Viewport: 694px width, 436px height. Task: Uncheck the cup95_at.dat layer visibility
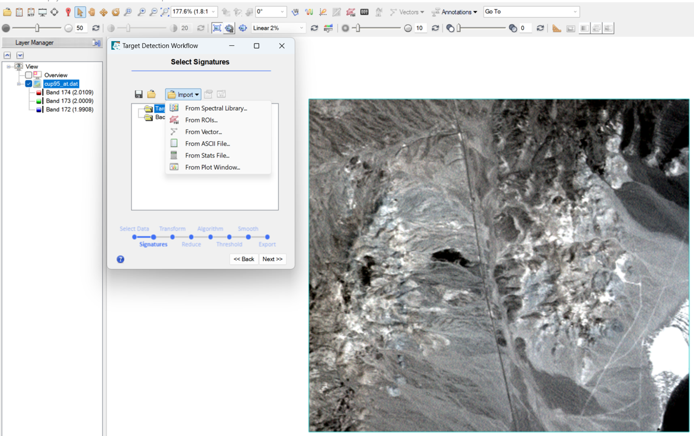pos(27,84)
